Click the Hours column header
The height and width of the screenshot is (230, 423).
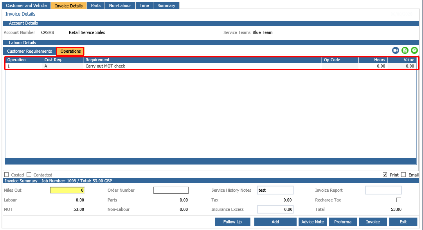pos(373,60)
